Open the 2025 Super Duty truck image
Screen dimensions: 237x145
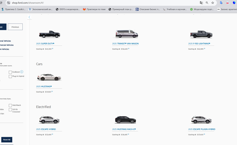49,34
